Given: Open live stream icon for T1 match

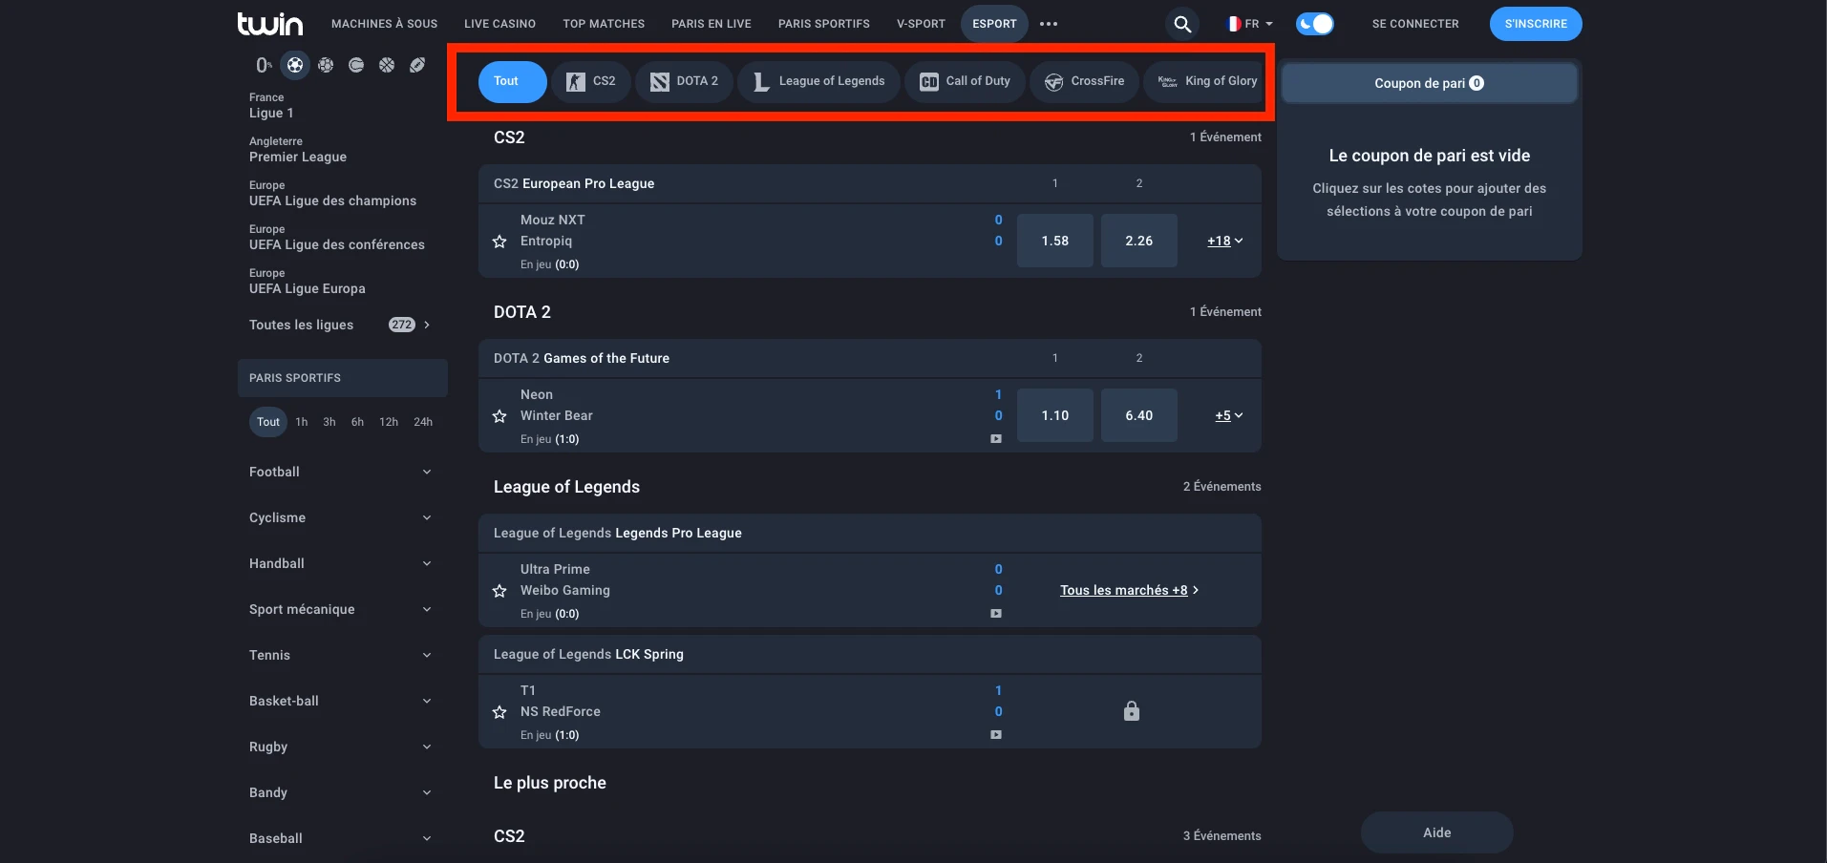Looking at the screenshot, I should (996, 735).
